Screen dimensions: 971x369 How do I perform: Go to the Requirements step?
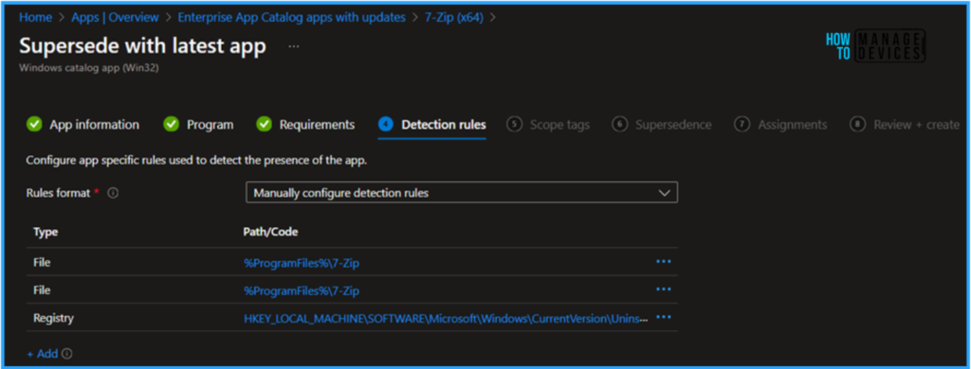click(305, 125)
